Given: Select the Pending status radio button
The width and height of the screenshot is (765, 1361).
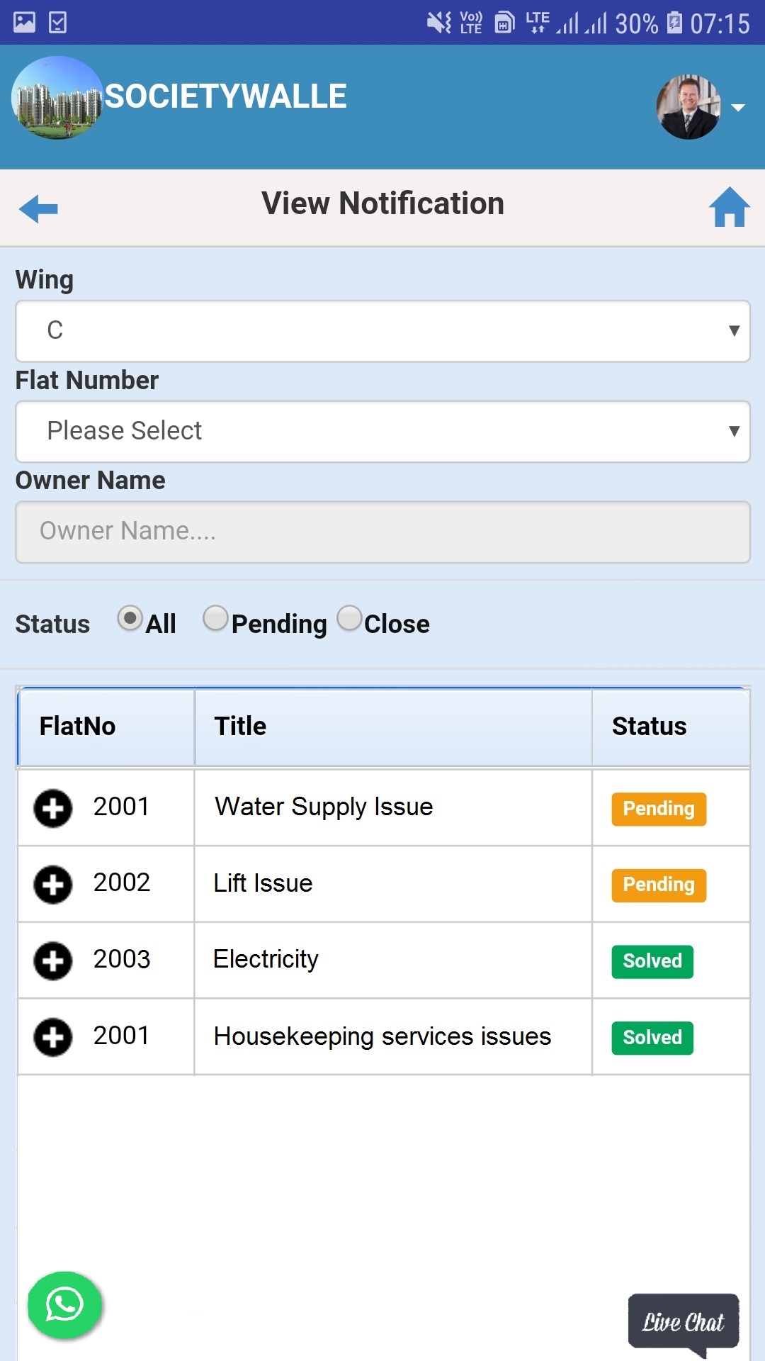Looking at the screenshot, I should [x=215, y=618].
